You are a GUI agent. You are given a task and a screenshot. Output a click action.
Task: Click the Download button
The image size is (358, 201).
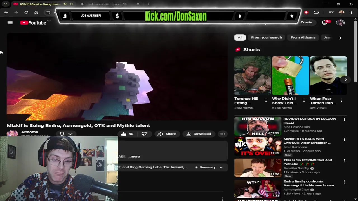click(x=199, y=134)
